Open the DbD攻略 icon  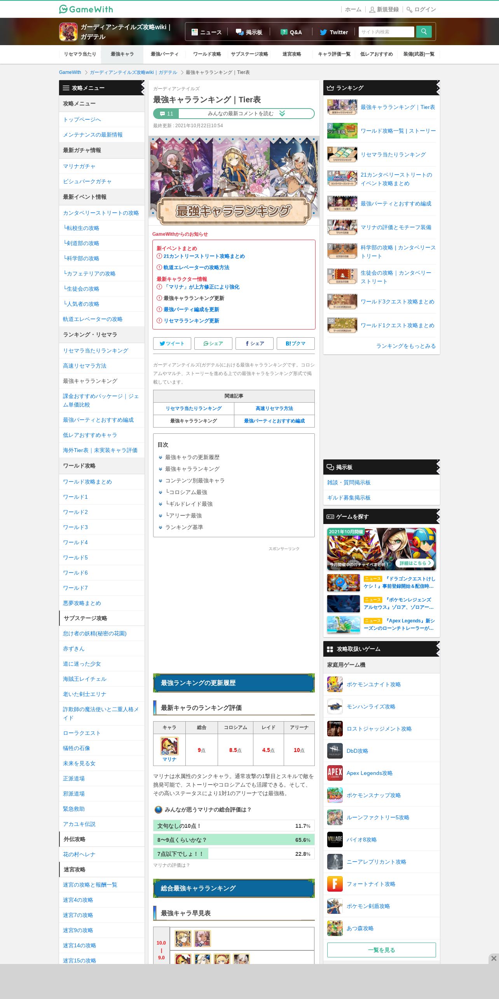tap(335, 751)
